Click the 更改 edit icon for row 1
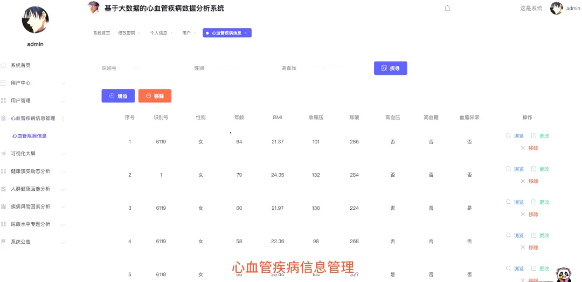Viewport: 582px width, 282px height. pyautogui.click(x=533, y=136)
